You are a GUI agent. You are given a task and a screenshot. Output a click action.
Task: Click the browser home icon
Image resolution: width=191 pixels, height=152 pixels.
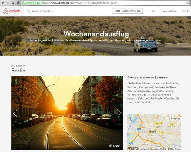[x=18, y=3]
